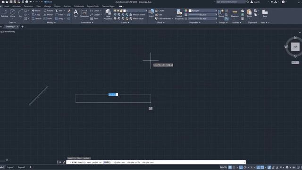Choose the Copy command
Screen dimensions: 302x170
[x=36, y=15]
